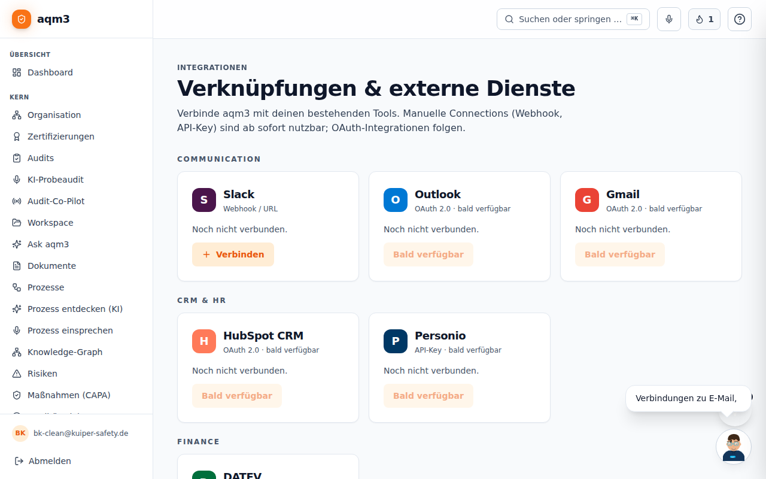This screenshot has height=479, width=766.
Task: Open Dashboard from the sidebar
Action: pos(76,72)
